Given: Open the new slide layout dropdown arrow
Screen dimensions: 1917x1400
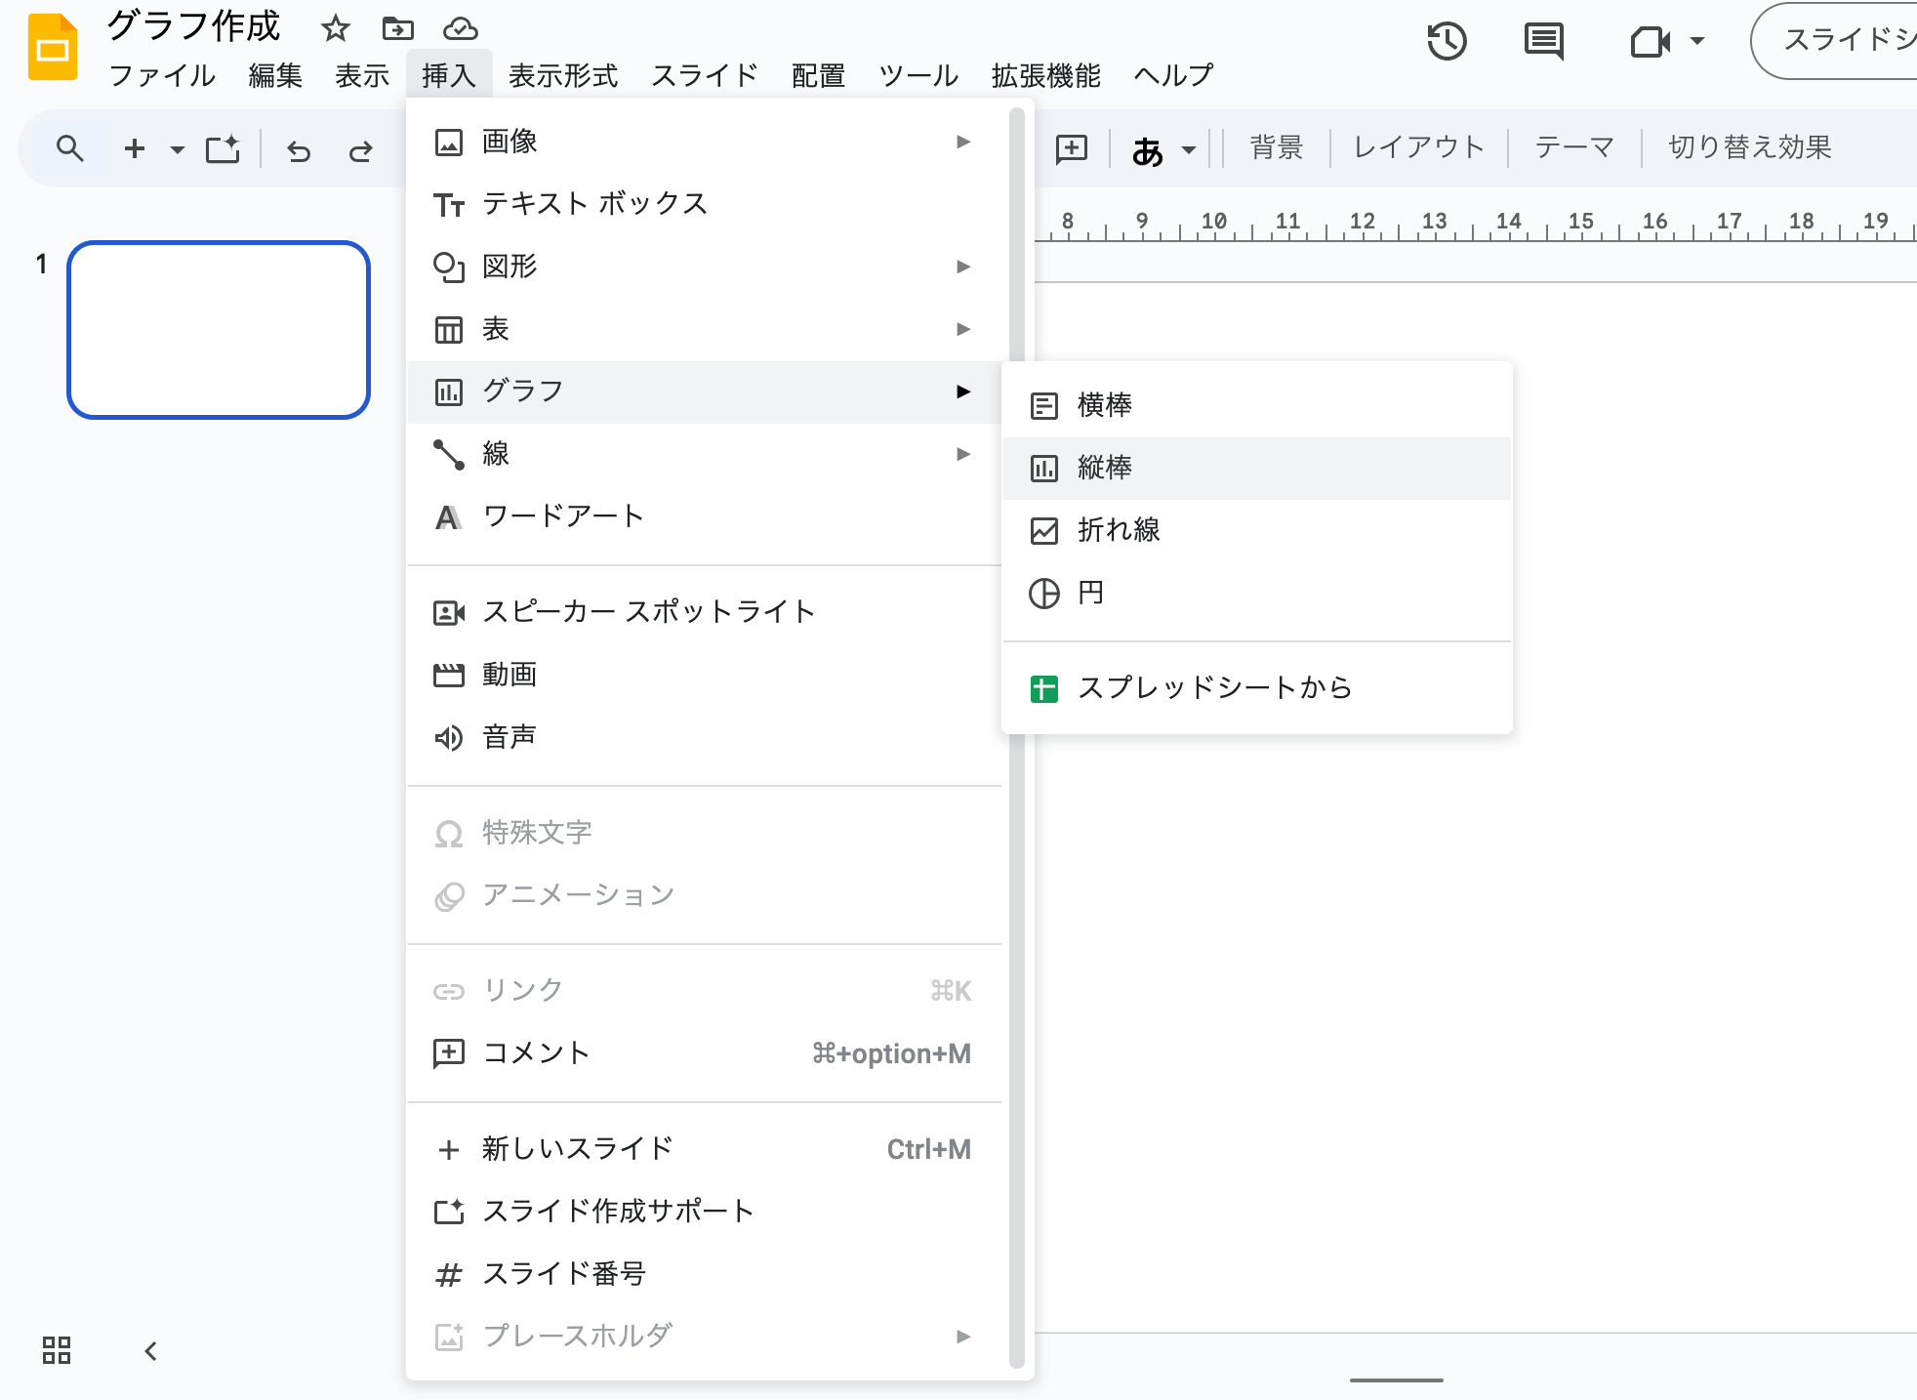Looking at the screenshot, I should tap(176, 149).
